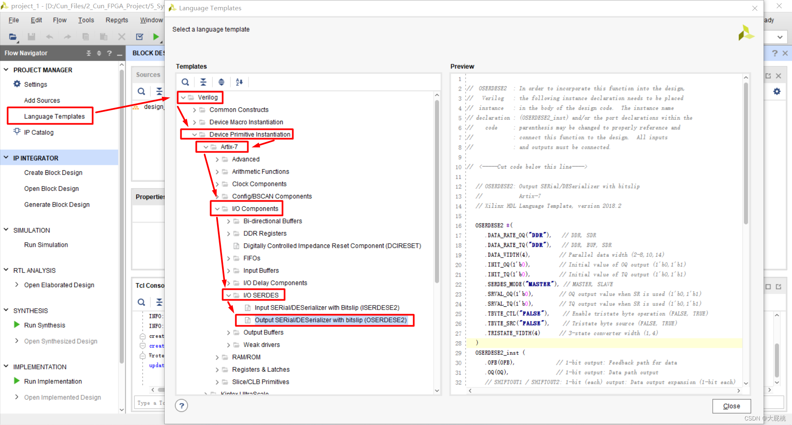Viewport: 792px width, 425px height.
Task: Click Create Block Design
Action: click(x=53, y=172)
